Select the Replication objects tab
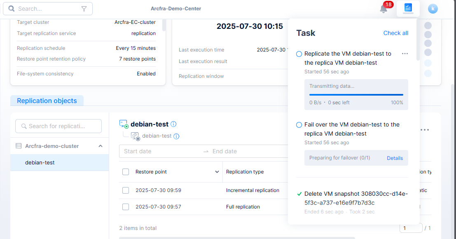The height and width of the screenshot is (239, 456). click(47, 101)
